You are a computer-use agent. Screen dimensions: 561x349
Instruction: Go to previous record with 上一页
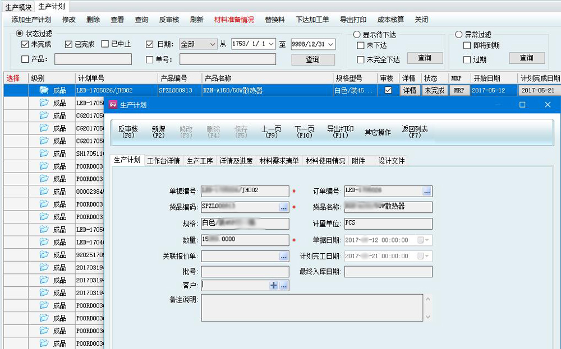coord(272,132)
